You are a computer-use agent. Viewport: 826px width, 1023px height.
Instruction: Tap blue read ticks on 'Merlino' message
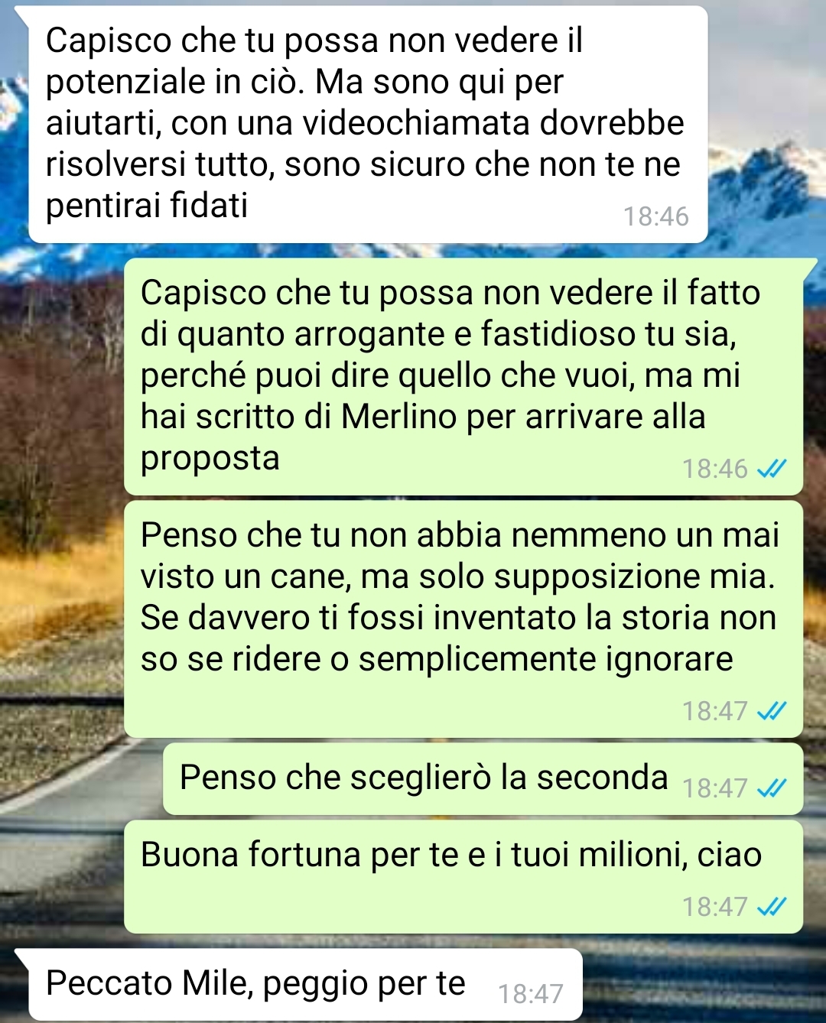point(771,469)
